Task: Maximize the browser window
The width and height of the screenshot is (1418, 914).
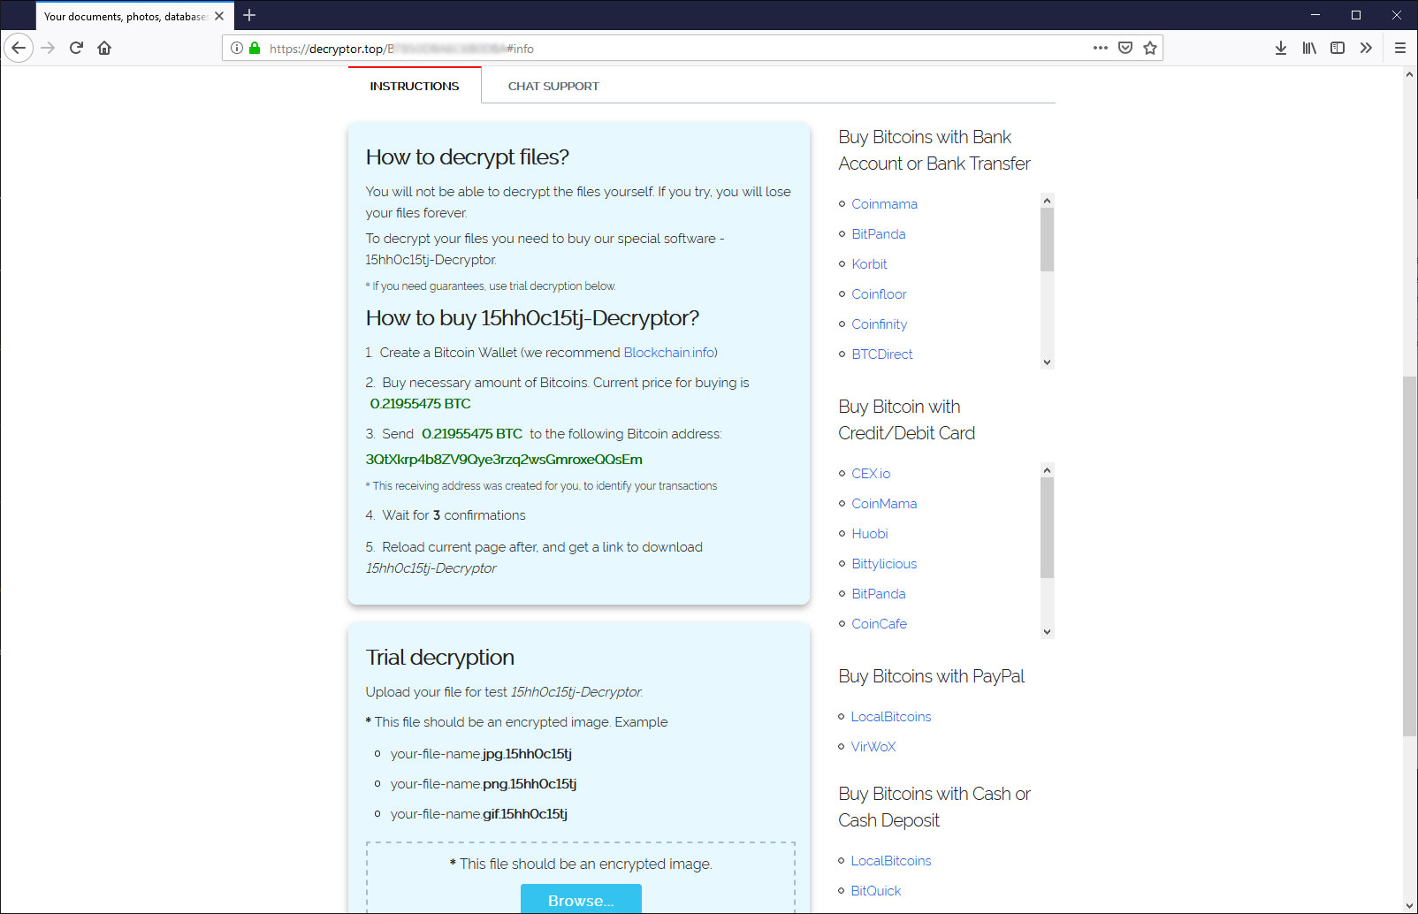Action: (1355, 15)
